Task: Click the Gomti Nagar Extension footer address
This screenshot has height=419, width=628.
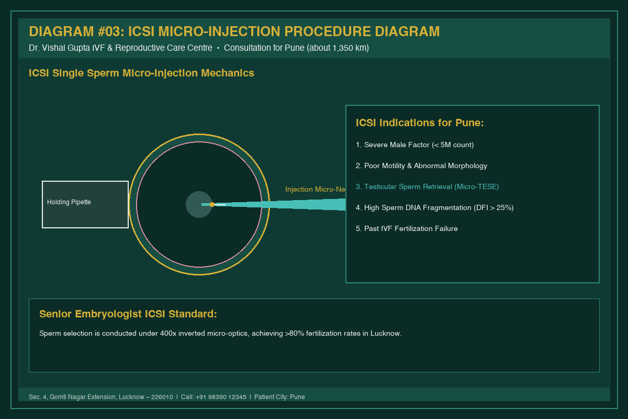Action: [x=101, y=397]
